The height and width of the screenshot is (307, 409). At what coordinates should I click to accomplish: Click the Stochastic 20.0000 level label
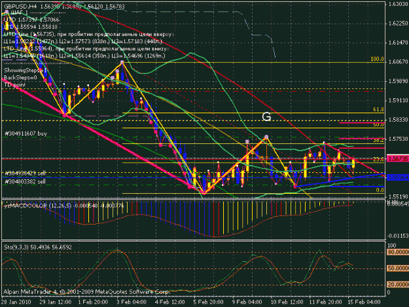click(398, 285)
